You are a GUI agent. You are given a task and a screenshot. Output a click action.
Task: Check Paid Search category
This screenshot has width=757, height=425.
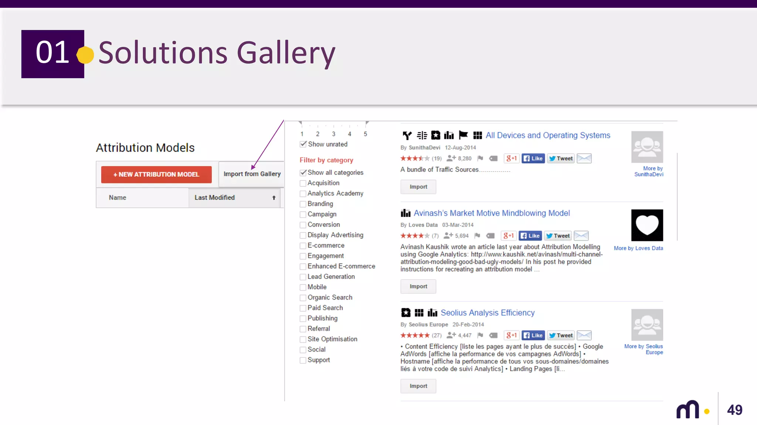click(x=303, y=308)
